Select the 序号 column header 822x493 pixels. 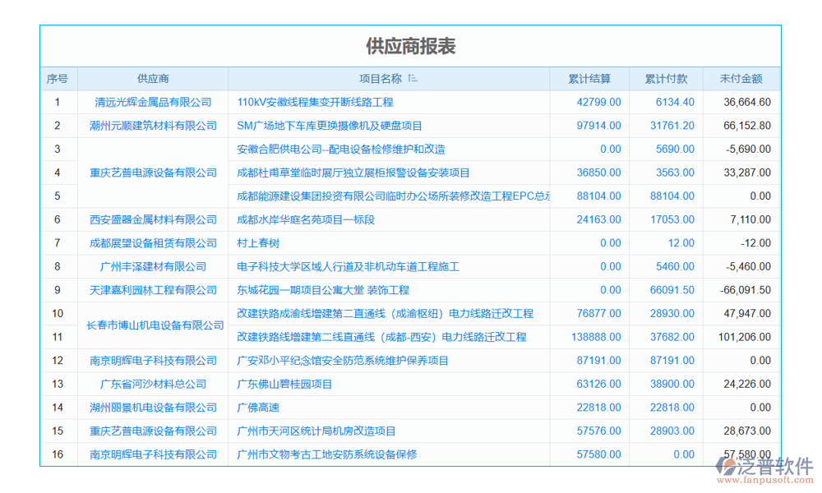(x=57, y=78)
